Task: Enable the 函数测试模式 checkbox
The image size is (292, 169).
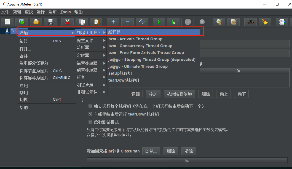Action: 90,122
